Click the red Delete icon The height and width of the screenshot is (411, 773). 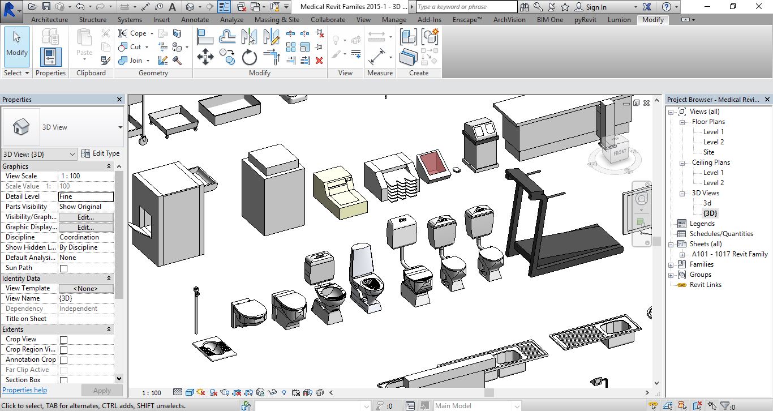coord(319,61)
